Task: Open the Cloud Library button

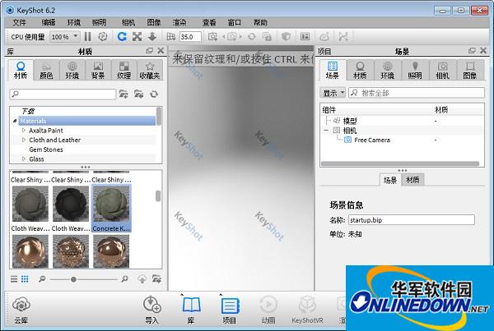Action: [x=21, y=310]
